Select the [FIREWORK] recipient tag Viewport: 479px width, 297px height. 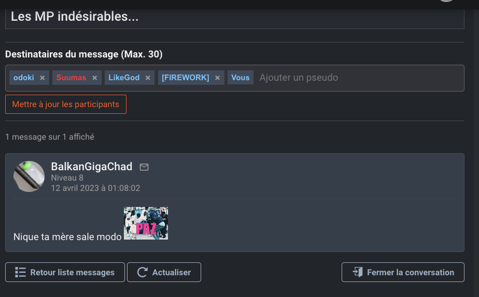186,78
